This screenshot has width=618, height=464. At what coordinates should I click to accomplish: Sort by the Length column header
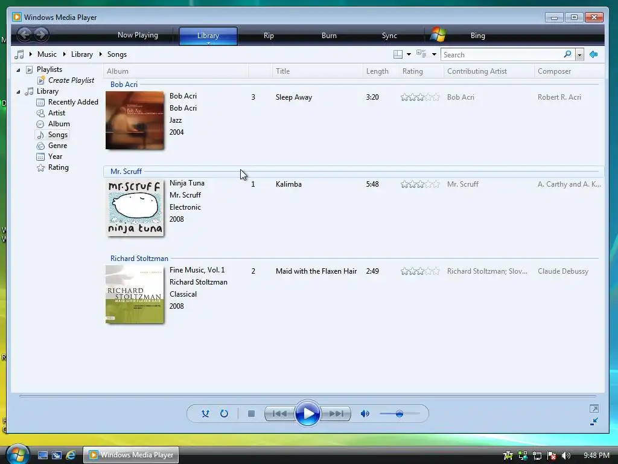coord(380,71)
